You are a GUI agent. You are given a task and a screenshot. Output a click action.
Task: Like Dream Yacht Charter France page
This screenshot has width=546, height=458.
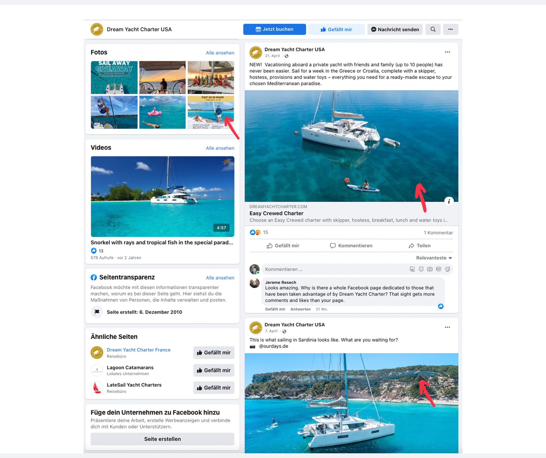214,353
